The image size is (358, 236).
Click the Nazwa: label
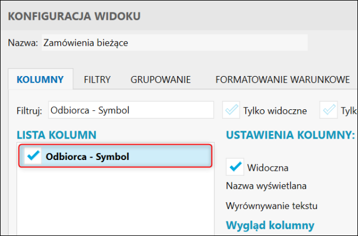[23, 42]
